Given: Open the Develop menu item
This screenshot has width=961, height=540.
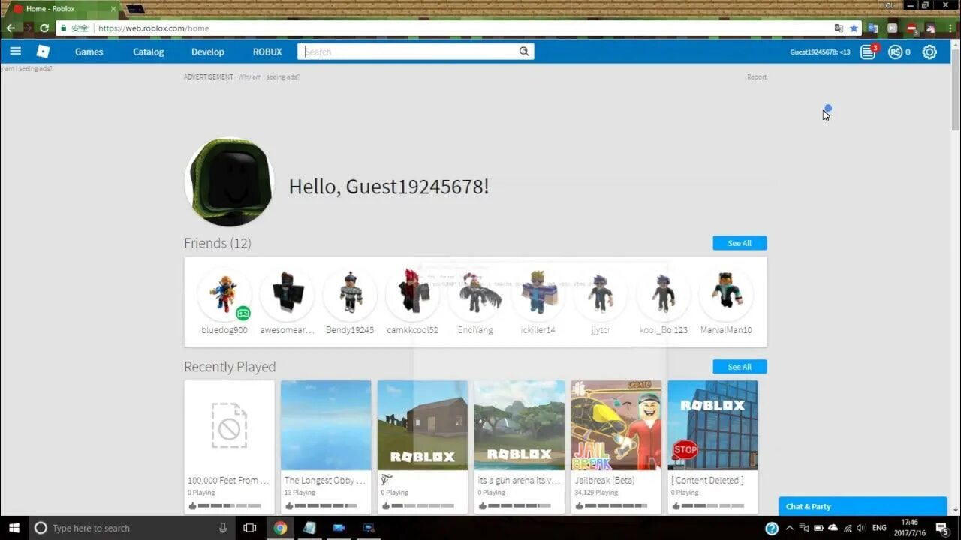Looking at the screenshot, I should click(x=208, y=52).
